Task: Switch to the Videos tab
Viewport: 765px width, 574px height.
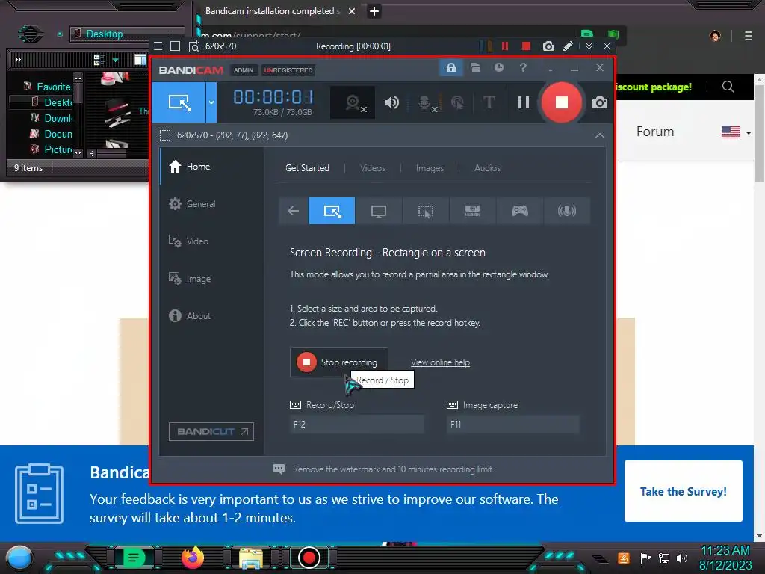Action: coord(373,168)
